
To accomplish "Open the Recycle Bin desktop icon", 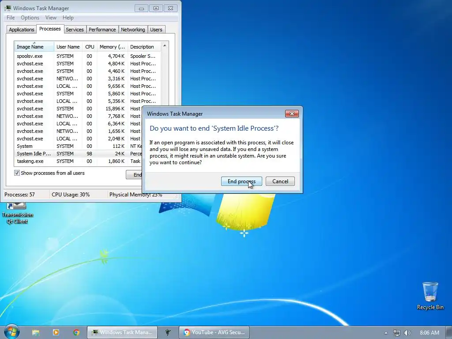I will pos(430,296).
